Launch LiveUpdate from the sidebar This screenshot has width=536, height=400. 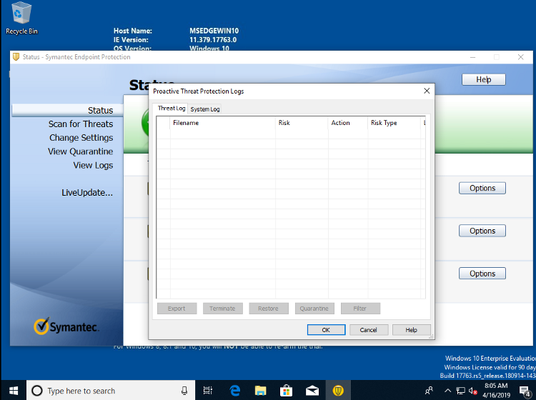pos(87,193)
